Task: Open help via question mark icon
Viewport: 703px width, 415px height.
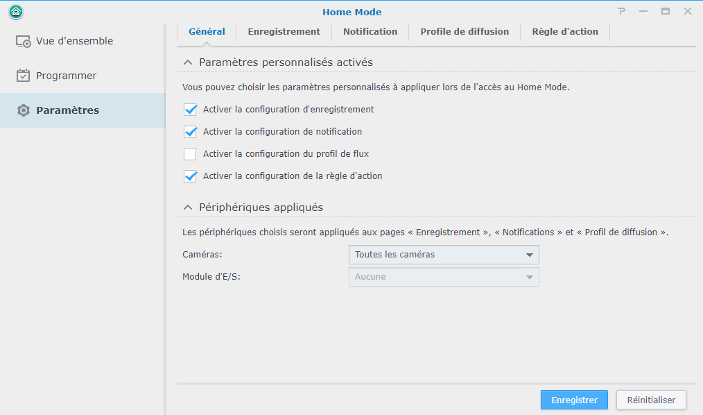Action: coord(621,12)
